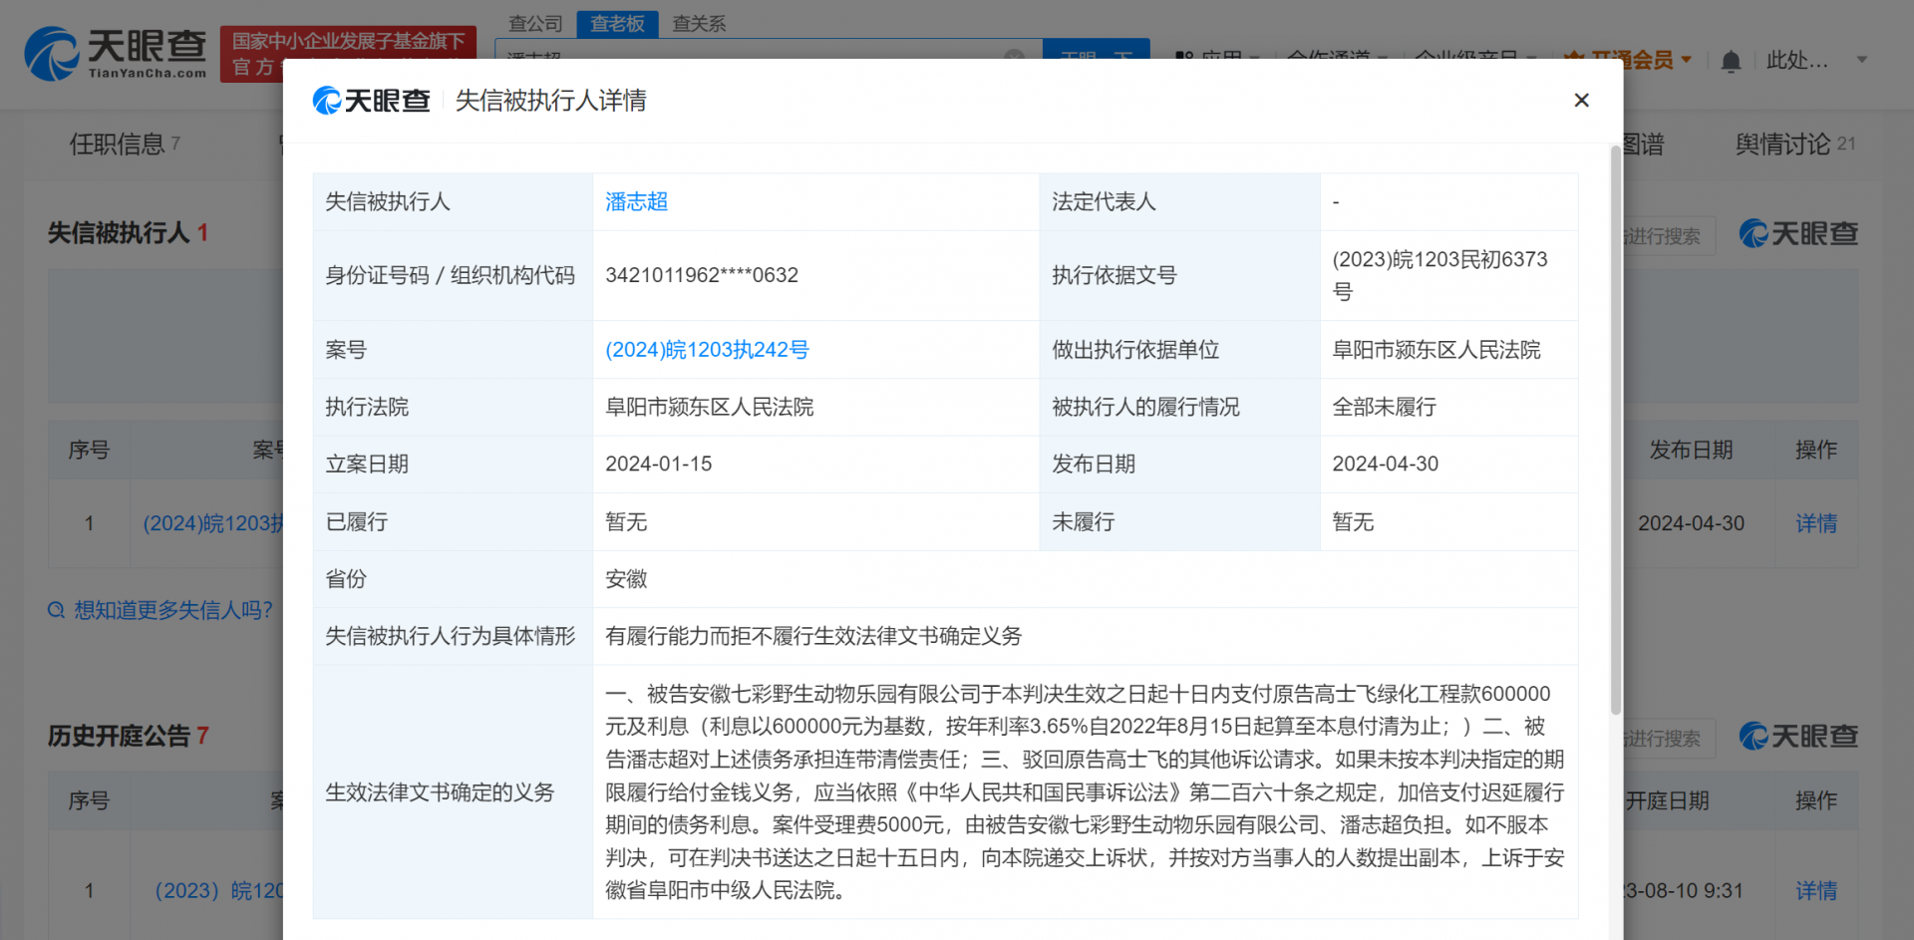Click the 法定代表人 label cell

pos(1179,202)
